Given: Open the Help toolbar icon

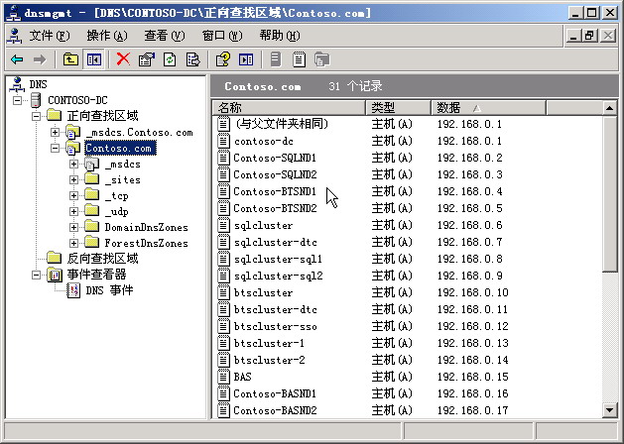Looking at the screenshot, I should click(223, 59).
